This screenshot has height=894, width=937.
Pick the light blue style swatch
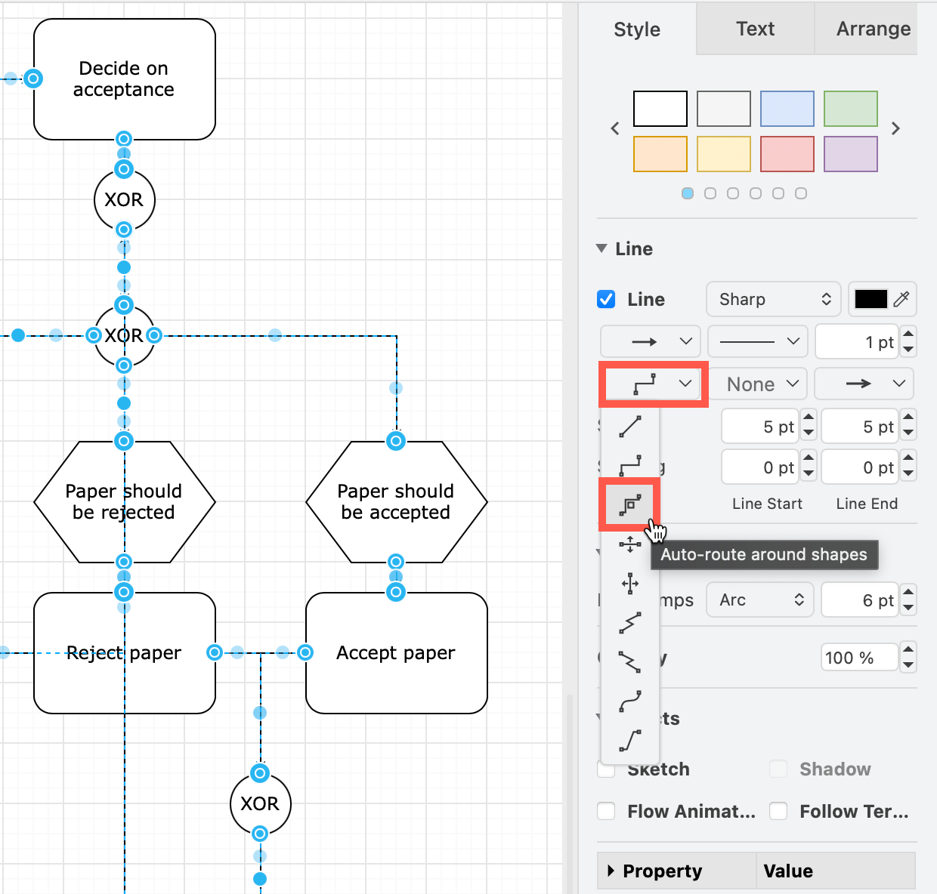coord(787,109)
